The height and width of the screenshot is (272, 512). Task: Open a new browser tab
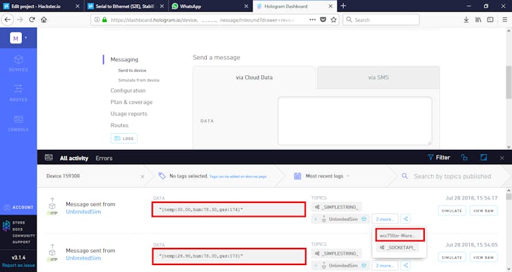coord(343,6)
